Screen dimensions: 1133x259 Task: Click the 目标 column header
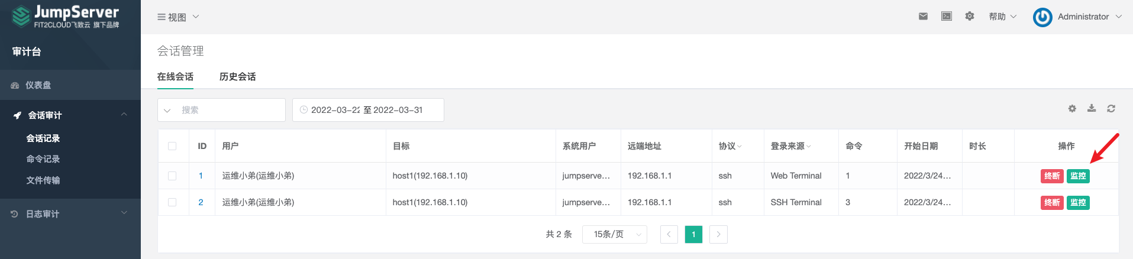coord(401,146)
